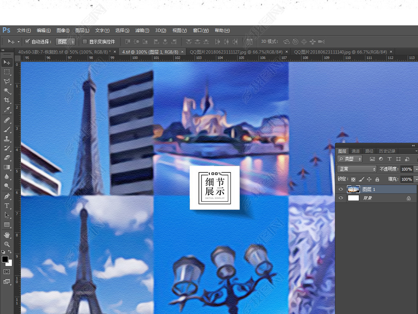The width and height of the screenshot is (418, 314).
Task: Open the 滤镜(T) menu
Action: click(x=142, y=30)
